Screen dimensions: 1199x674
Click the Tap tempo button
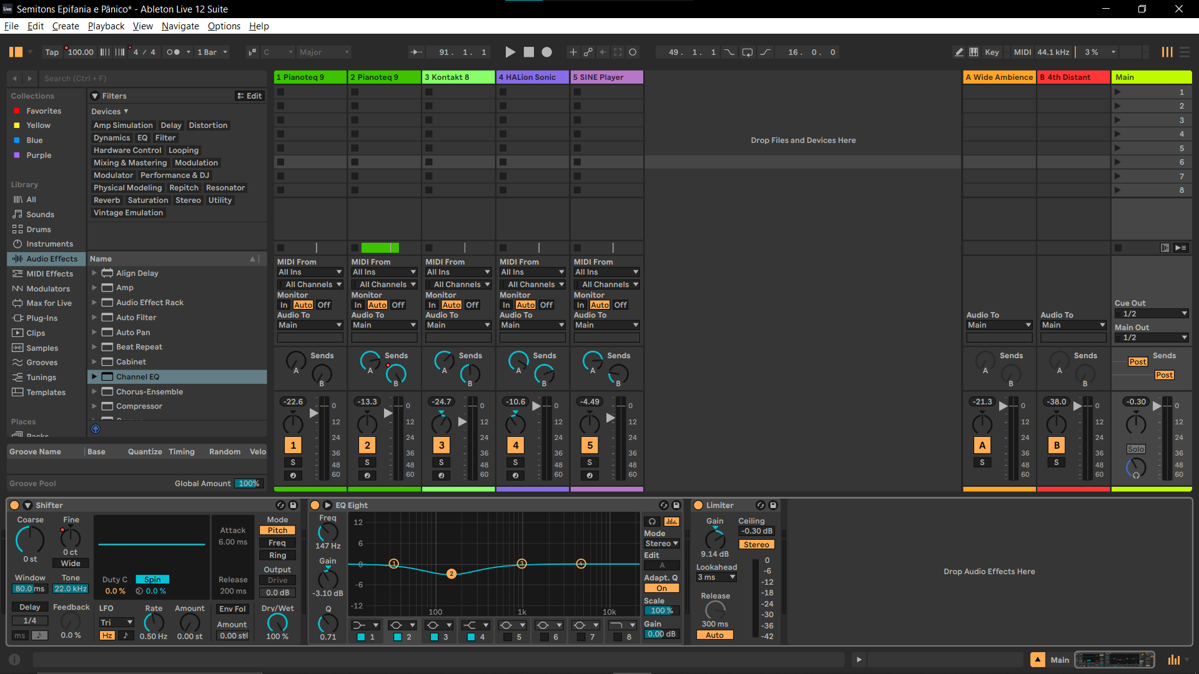(52, 52)
